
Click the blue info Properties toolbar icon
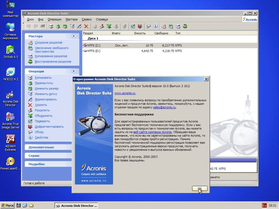(x=156, y=26)
